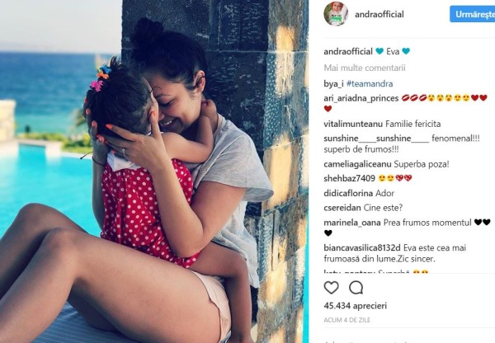
Task: Open the ACUM 4 DE ZILE timestamp
Action: click(x=347, y=320)
